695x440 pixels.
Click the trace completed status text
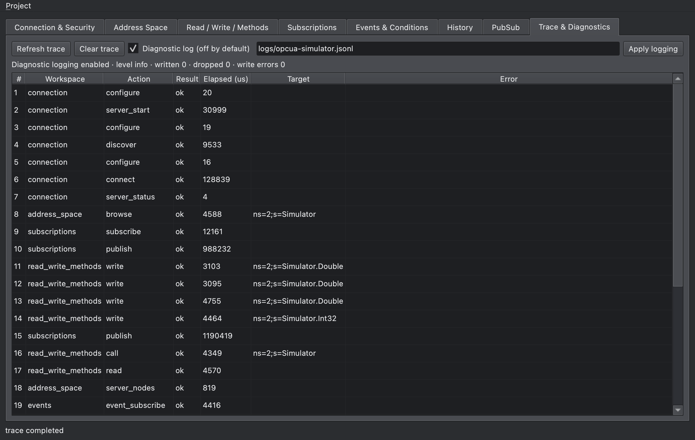(x=34, y=430)
